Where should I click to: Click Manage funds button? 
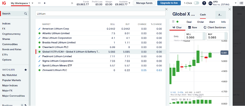(x=144, y=3)
